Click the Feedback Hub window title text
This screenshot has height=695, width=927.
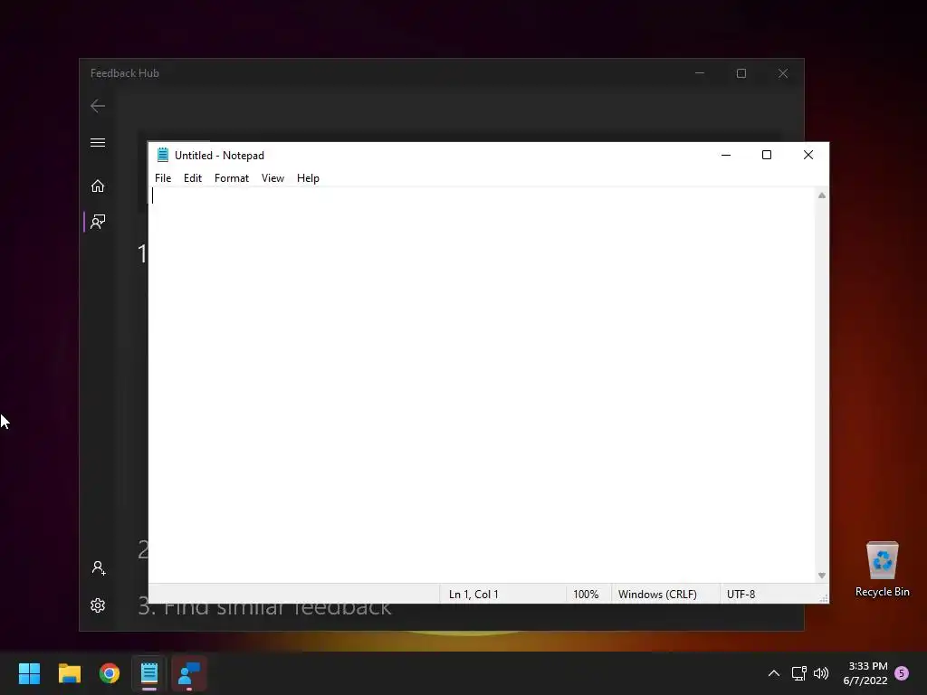pos(125,73)
